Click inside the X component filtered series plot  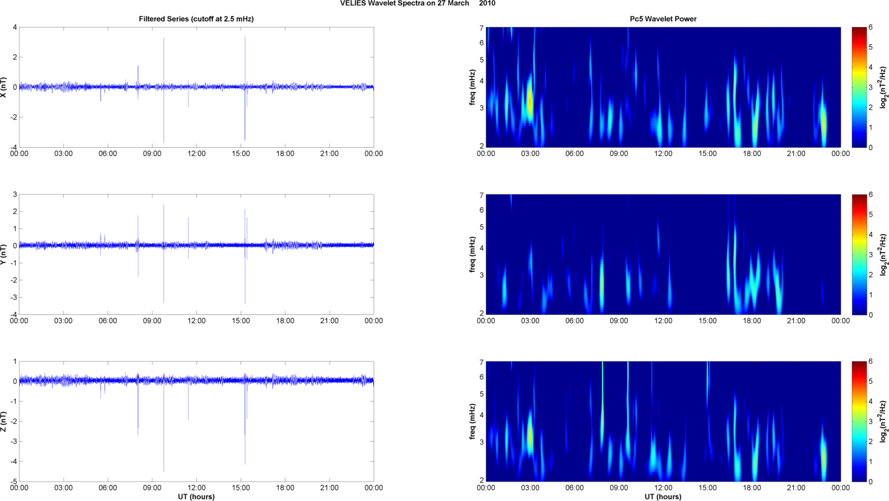coord(197,87)
